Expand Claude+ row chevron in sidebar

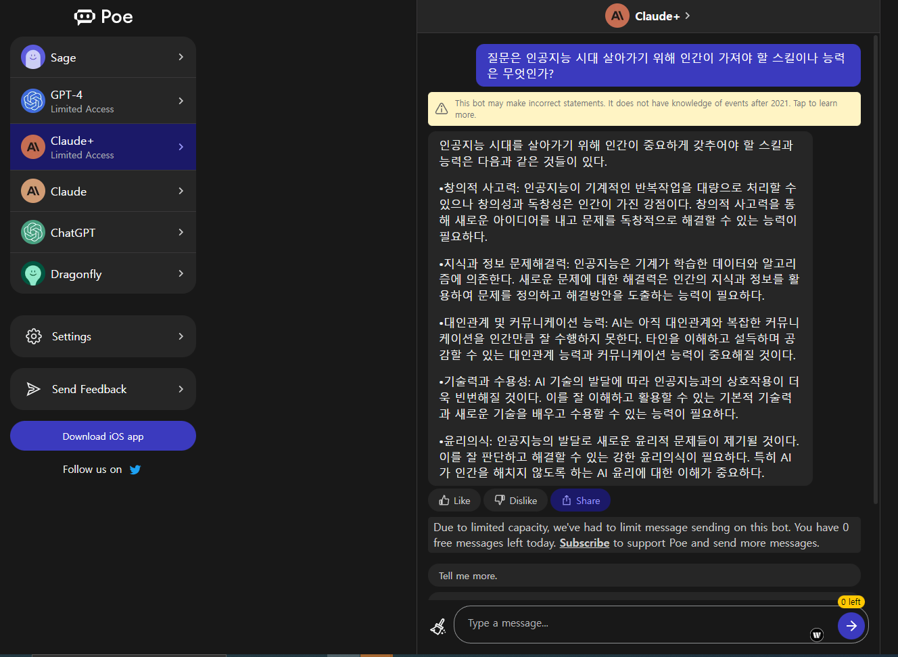(181, 147)
